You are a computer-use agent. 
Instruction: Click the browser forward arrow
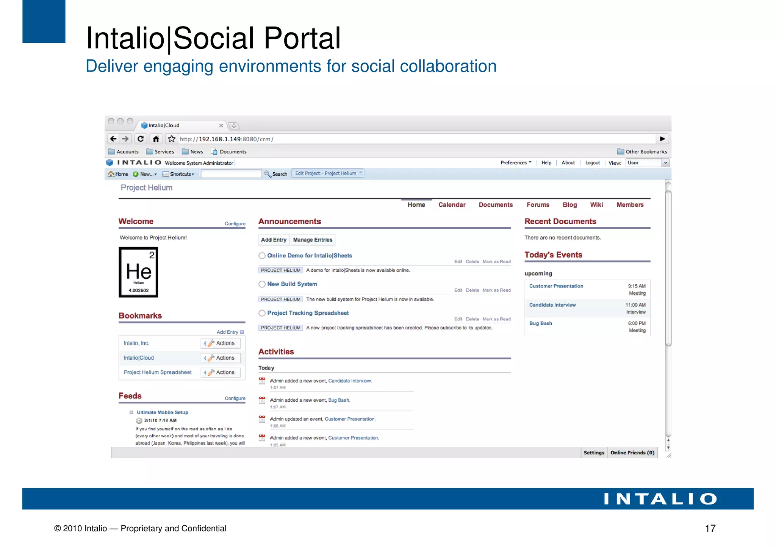point(125,139)
